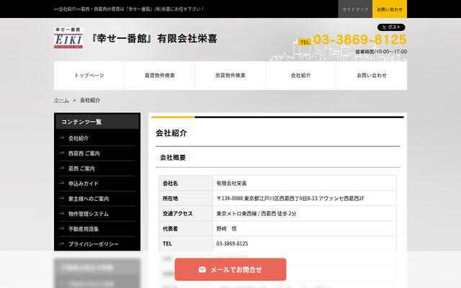Click the X post share button
The width and height of the screenshot is (461, 288).
coord(391,27)
